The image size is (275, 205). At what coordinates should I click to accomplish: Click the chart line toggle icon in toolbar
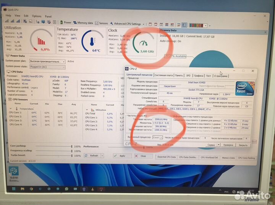[x=178, y=25]
